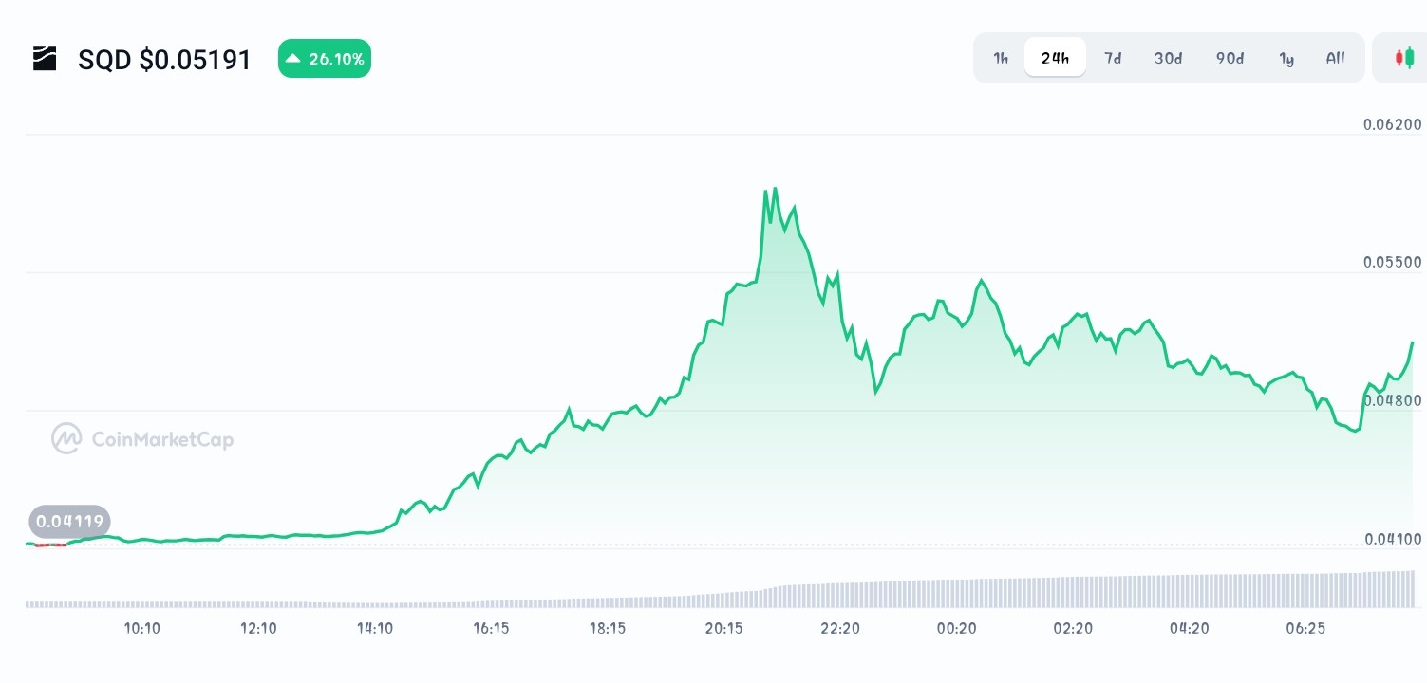The height and width of the screenshot is (683, 1427).
Task: Switch to the 7d chart view
Action: coord(1113,58)
